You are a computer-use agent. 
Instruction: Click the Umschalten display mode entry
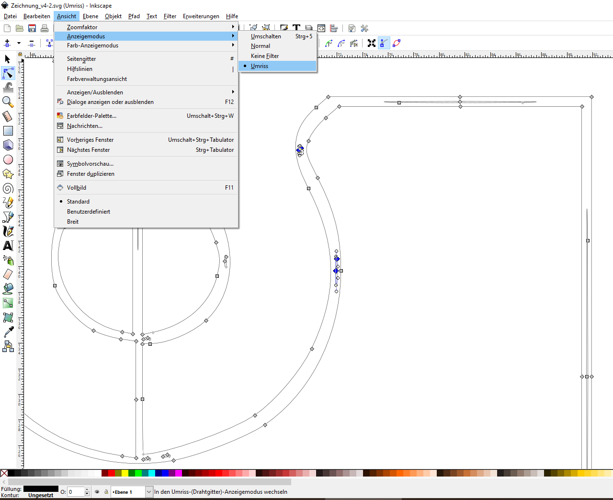tap(266, 36)
